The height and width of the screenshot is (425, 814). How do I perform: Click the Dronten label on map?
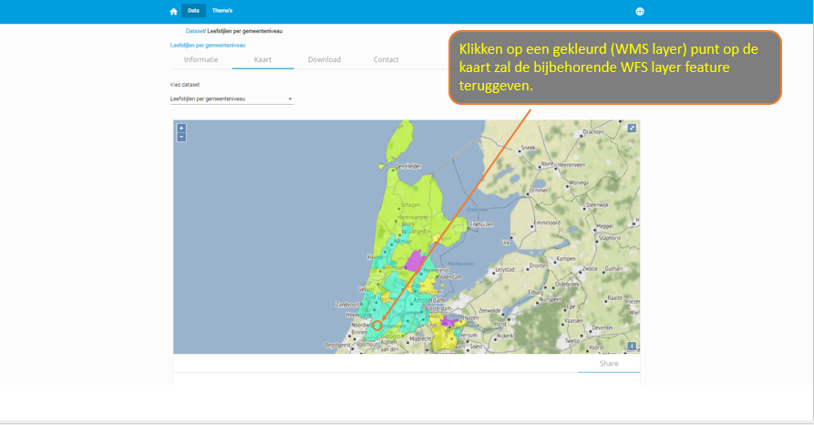point(538,265)
